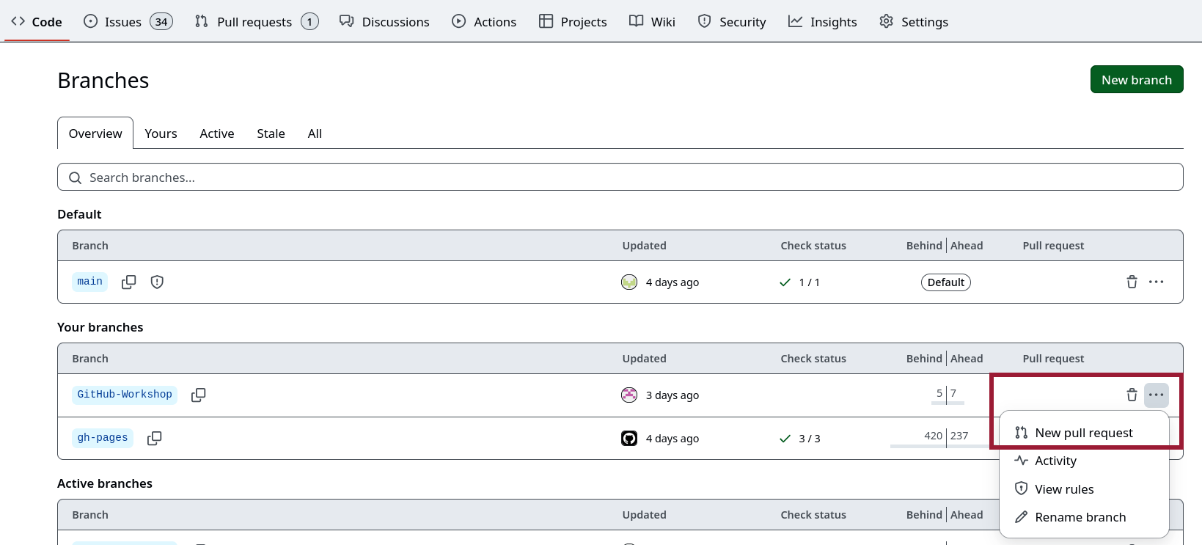This screenshot has height=545, width=1202.
Task: Open the GitHub-Workshop branch link
Action: coord(125,395)
